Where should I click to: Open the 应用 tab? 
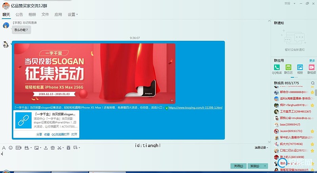(58, 15)
